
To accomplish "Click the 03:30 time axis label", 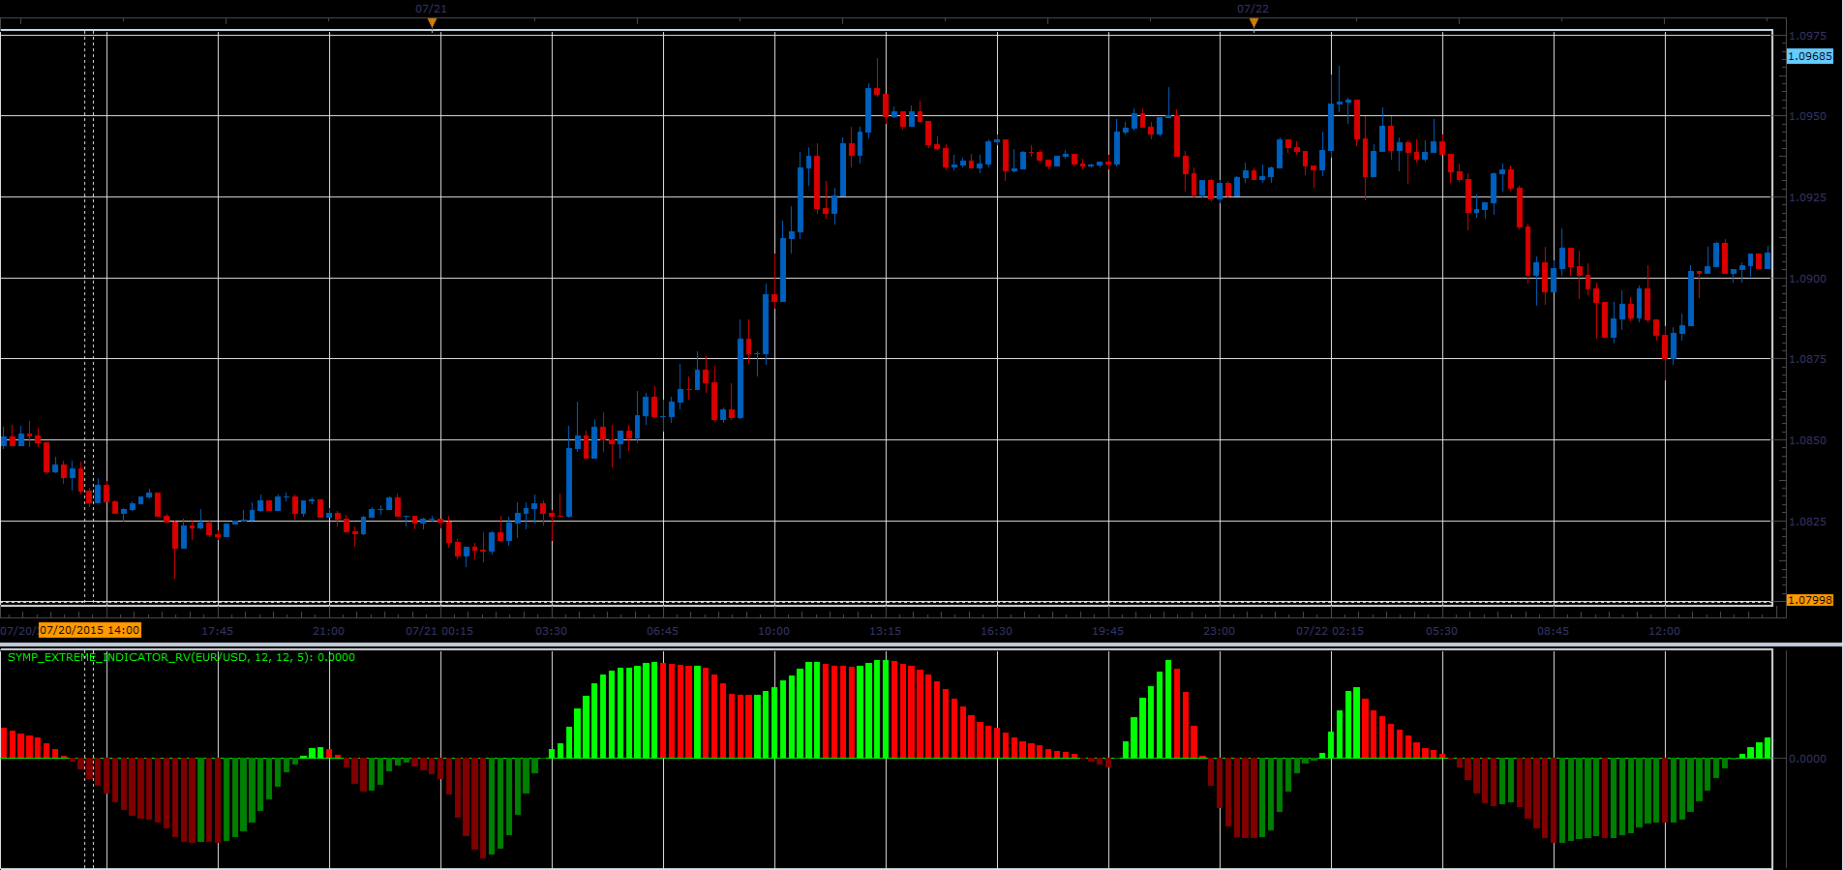I will [x=551, y=631].
